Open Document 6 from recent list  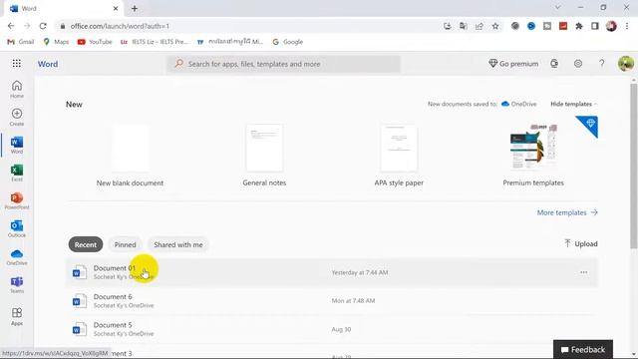click(x=332, y=301)
